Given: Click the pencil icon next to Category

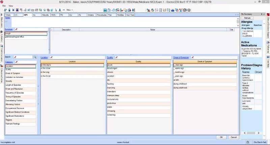Looking at the screenshot, I should point(16,62).
